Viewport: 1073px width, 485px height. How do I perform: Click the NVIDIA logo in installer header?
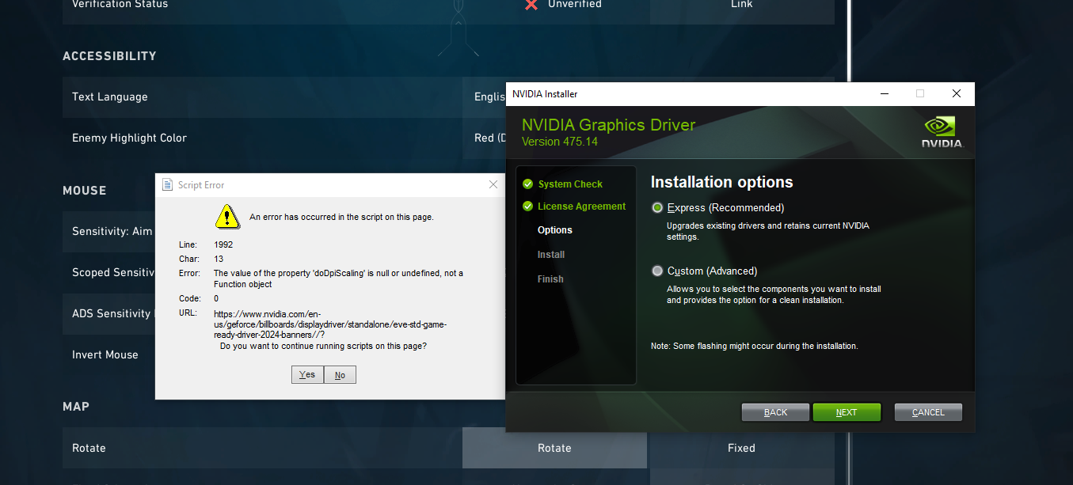click(x=942, y=132)
